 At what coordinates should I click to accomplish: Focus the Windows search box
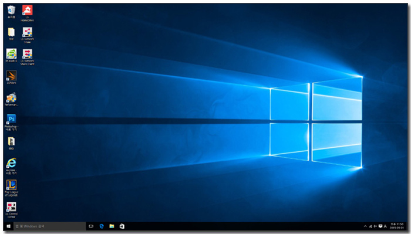coord(49,226)
